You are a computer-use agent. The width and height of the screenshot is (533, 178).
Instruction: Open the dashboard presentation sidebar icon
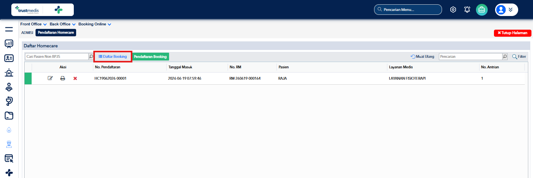9,44
